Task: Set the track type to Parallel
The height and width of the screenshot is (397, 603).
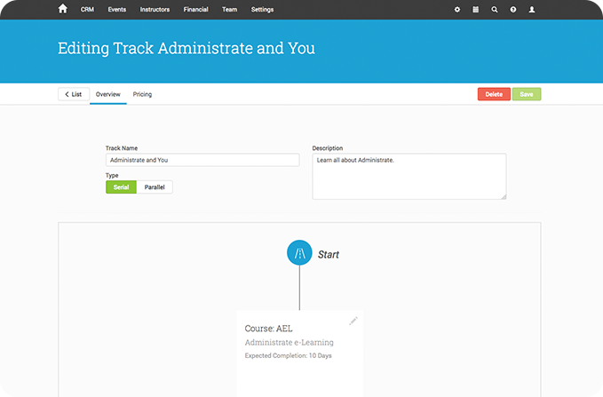Action: (x=155, y=187)
